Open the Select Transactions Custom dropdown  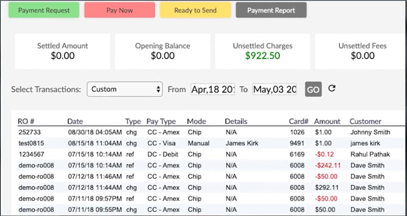[x=125, y=89]
